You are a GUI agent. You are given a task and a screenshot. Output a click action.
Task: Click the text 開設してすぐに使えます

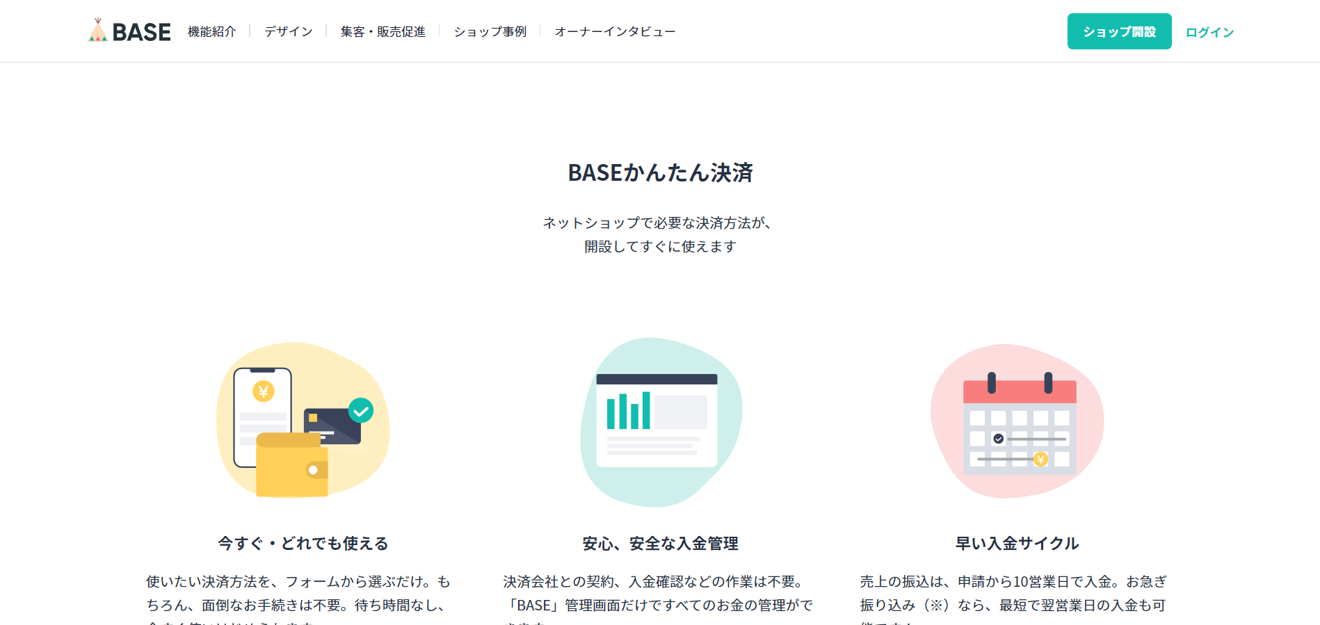pyautogui.click(x=660, y=247)
